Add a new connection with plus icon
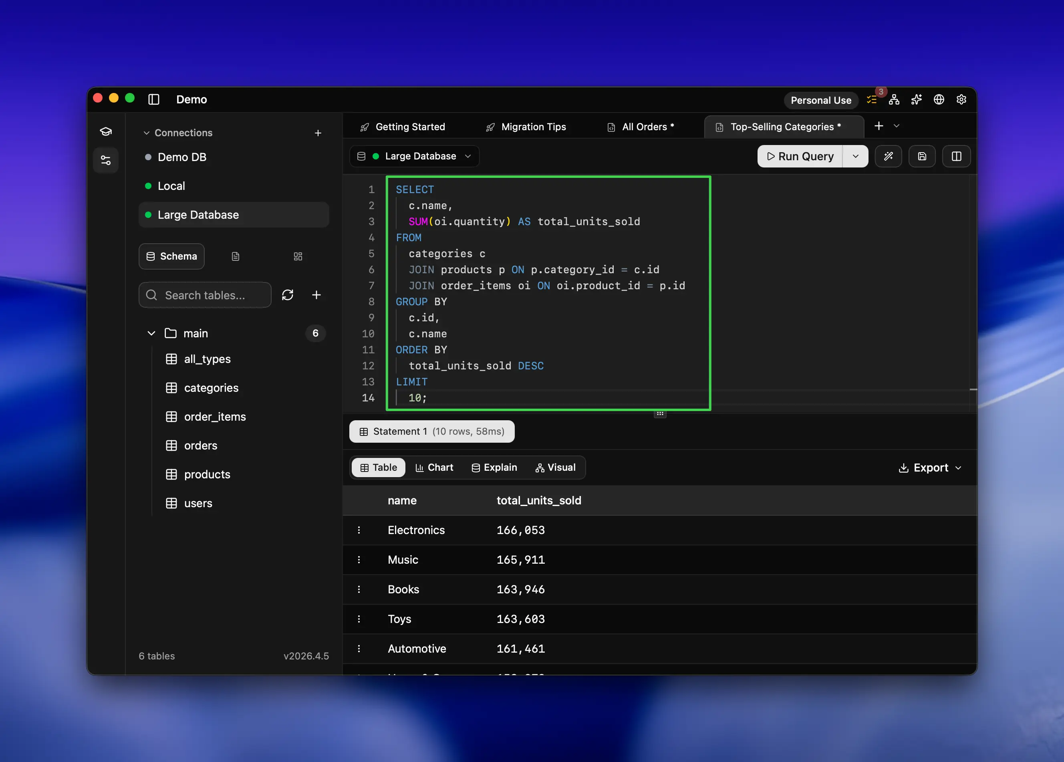The image size is (1064, 762). point(318,133)
